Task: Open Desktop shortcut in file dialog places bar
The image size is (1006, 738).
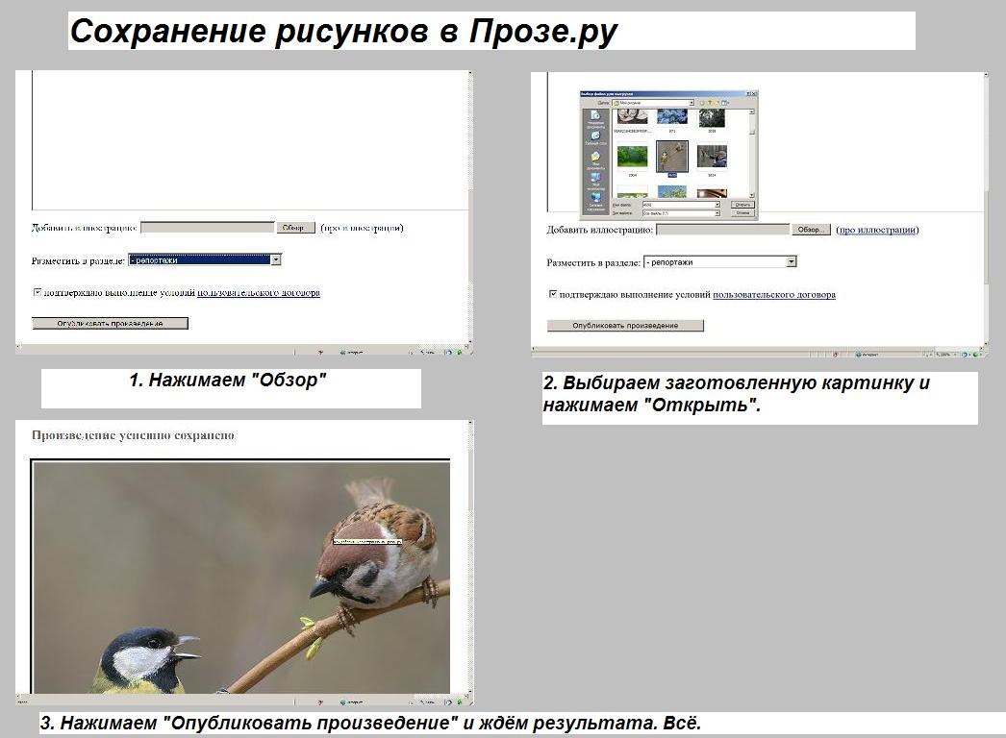Action: tap(595, 138)
